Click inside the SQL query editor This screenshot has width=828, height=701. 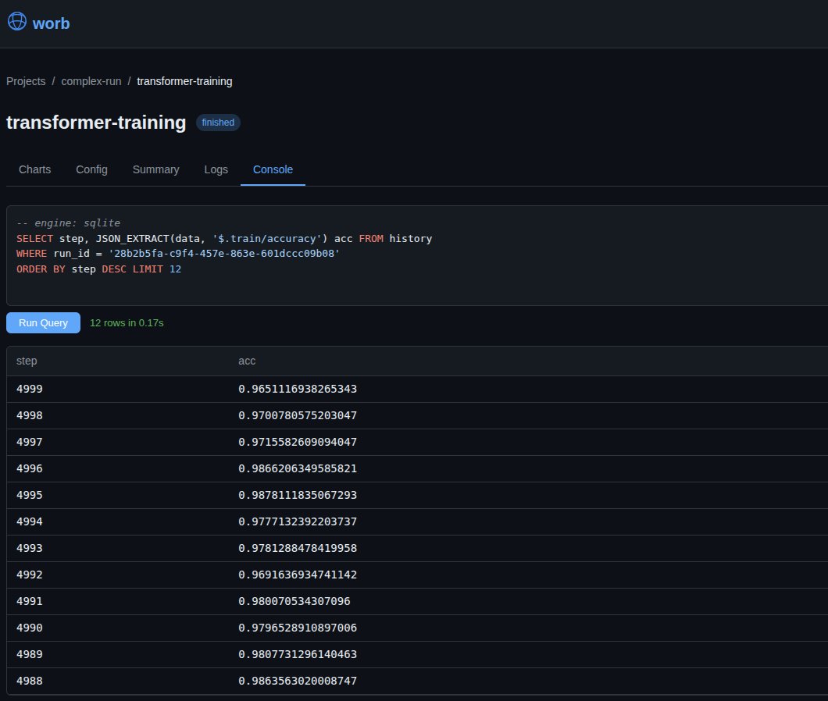coord(417,255)
